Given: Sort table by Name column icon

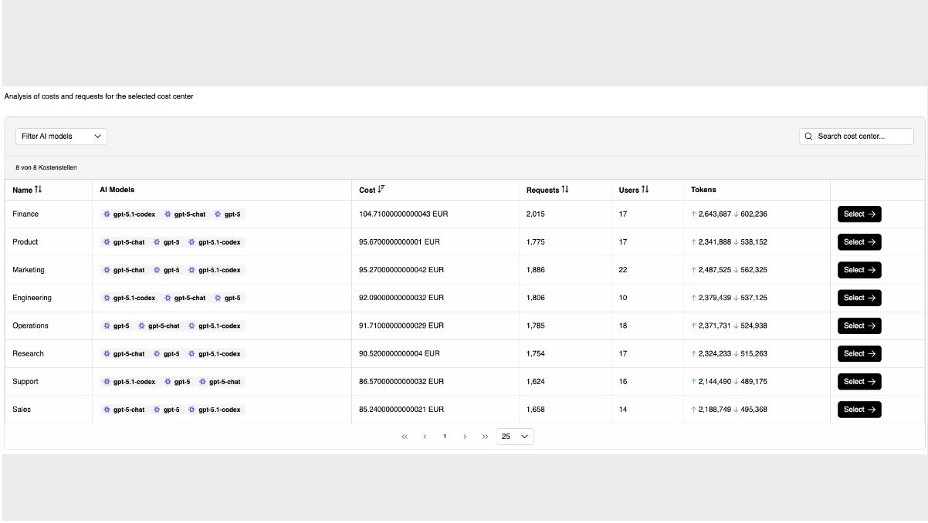Looking at the screenshot, I should 39,190.
